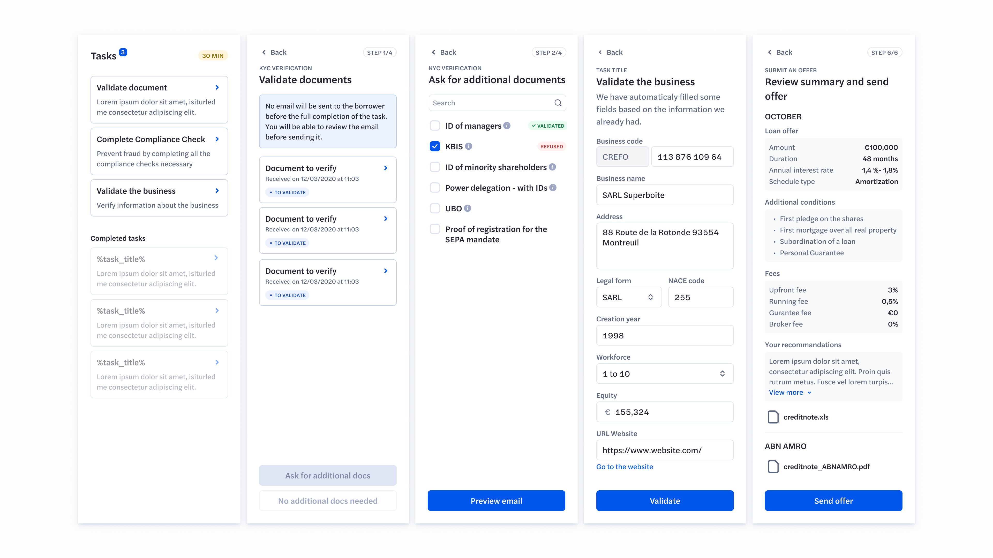Open the info tooltip next to KBIS
Image resolution: width=993 pixels, height=558 pixels.
[469, 146]
